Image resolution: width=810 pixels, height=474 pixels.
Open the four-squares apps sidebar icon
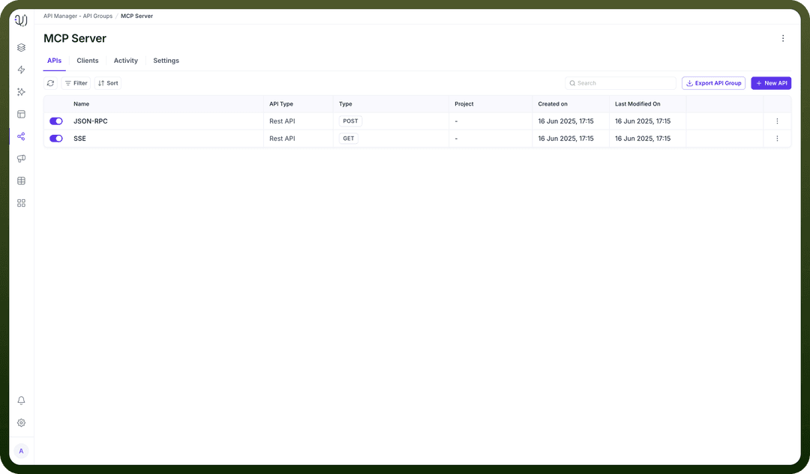coord(21,203)
